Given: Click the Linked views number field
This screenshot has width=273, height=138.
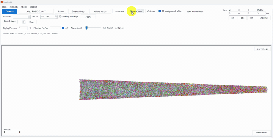Looking at the screenshot, I should tap(20, 22).
